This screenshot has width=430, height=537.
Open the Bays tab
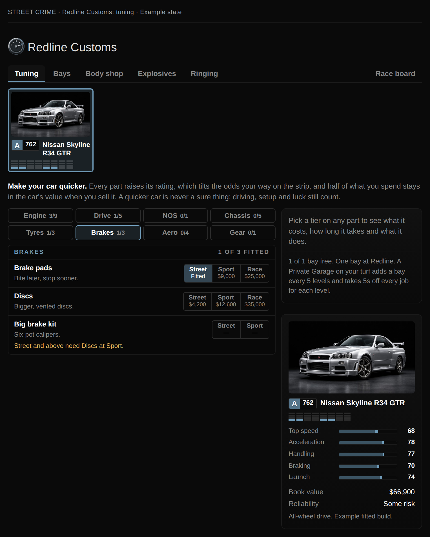tap(62, 73)
